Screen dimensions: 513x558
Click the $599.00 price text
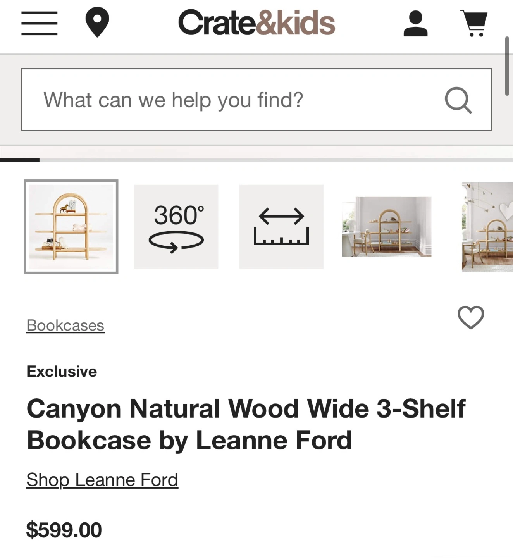pos(64,530)
